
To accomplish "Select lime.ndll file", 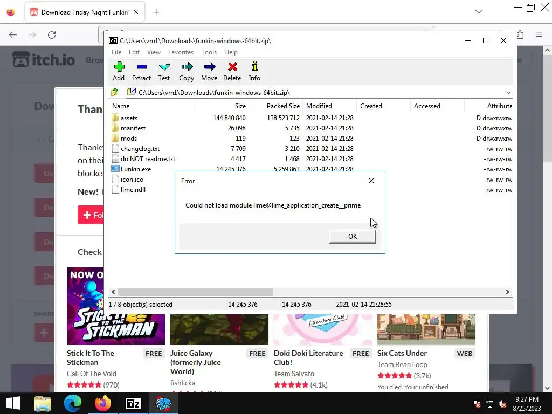I will (x=133, y=189).
